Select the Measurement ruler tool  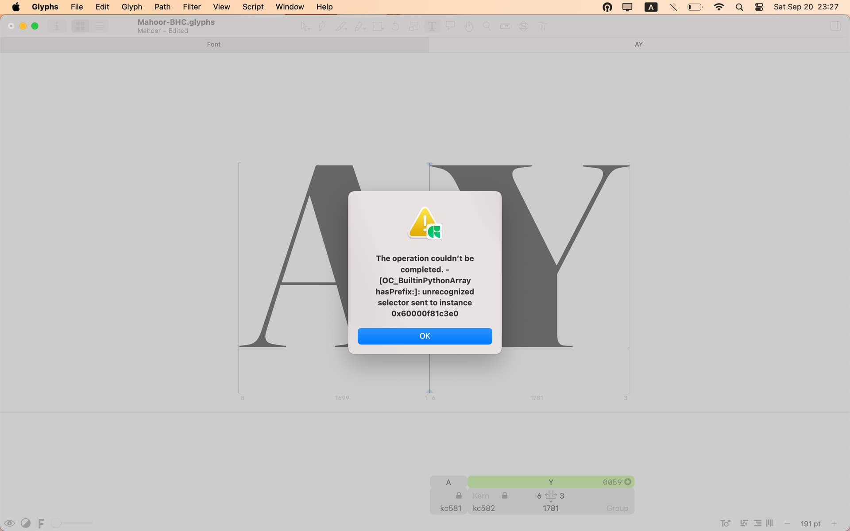505,27
